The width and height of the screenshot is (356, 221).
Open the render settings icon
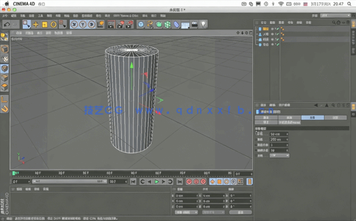[x=129, y=24]
